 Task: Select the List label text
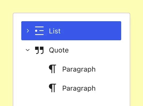pos(55,31)
